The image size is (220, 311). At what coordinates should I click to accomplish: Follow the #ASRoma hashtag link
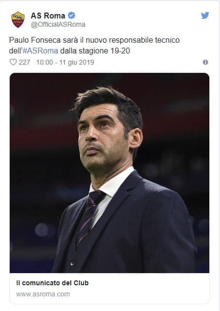pyautogui.click(x=40, y=51)
